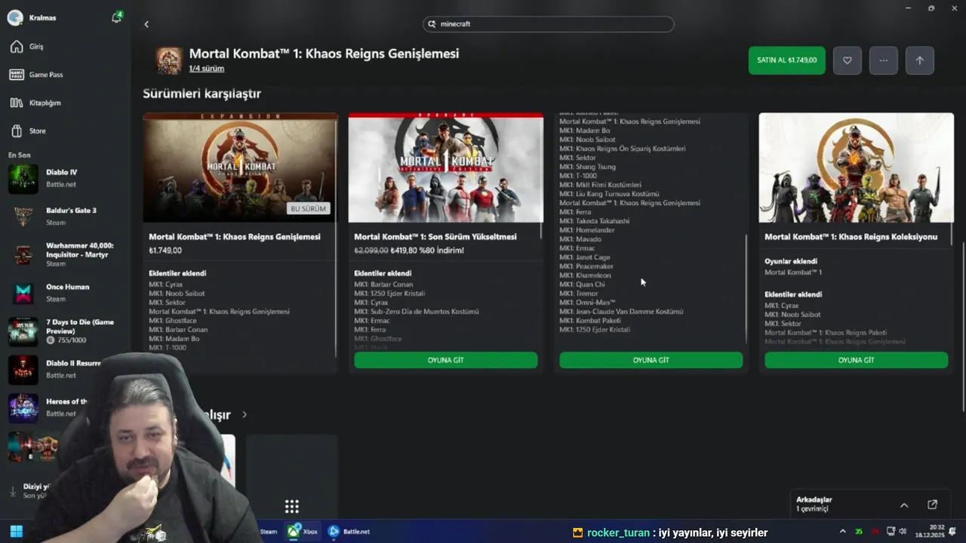Click 'MK1: Khameleon' entry
Image resolution: width=966 pixels, height=543 pixels.
(586, 275)
